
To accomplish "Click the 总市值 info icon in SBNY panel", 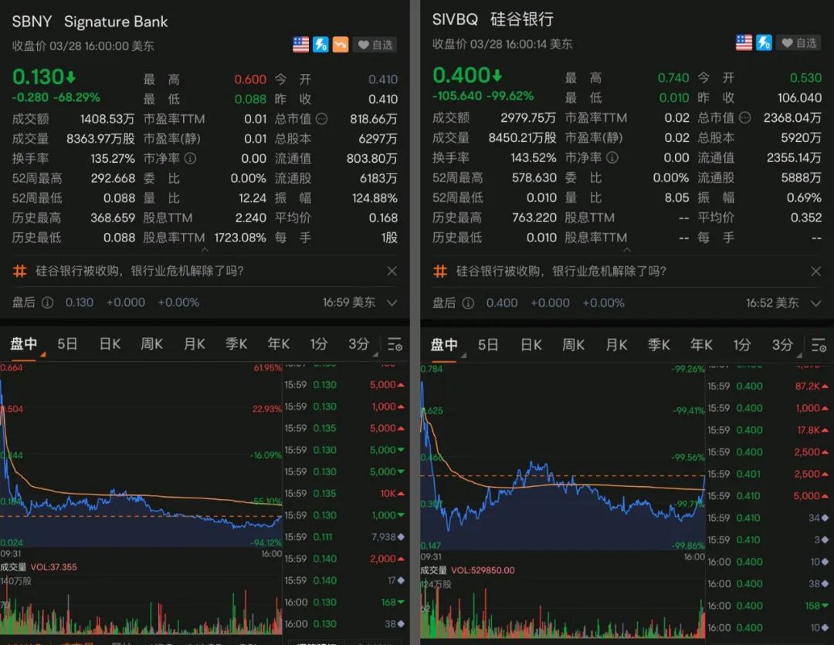I will (x=322, y=119).
